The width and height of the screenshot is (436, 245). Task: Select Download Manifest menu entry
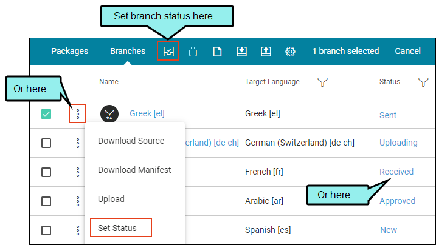pos(134,170)
